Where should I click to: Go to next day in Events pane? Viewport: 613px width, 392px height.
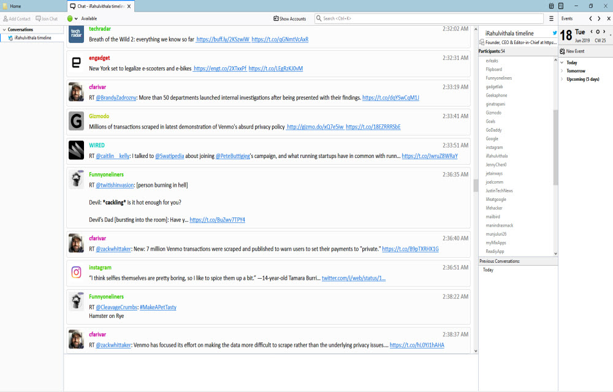[604, 32]
